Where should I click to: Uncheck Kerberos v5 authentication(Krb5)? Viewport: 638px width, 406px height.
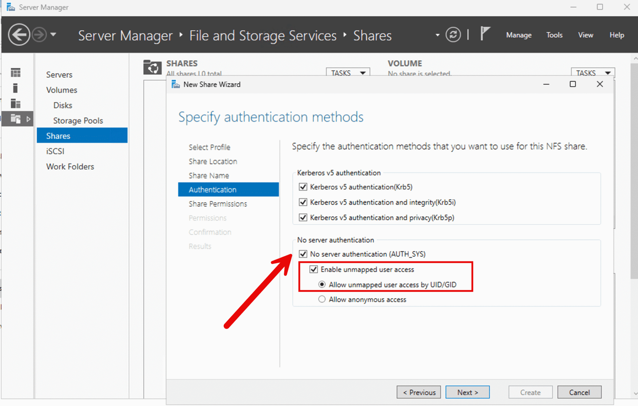tap(303, 187)
